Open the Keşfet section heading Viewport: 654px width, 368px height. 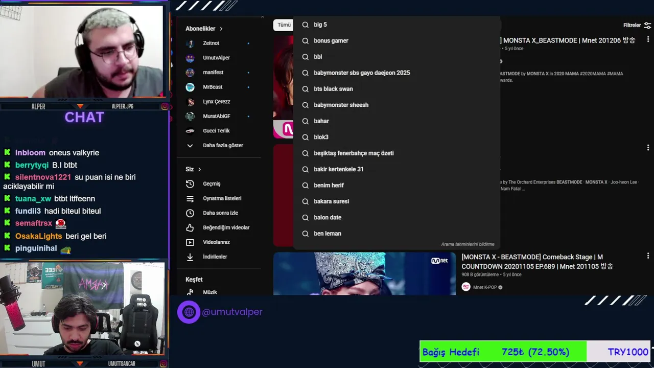coord(194,280)
